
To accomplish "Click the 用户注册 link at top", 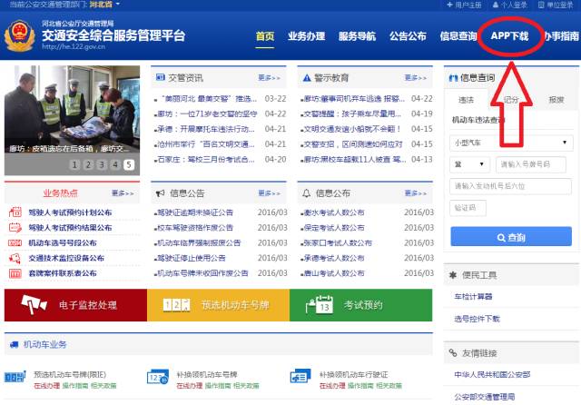I will tap(468, 5).
